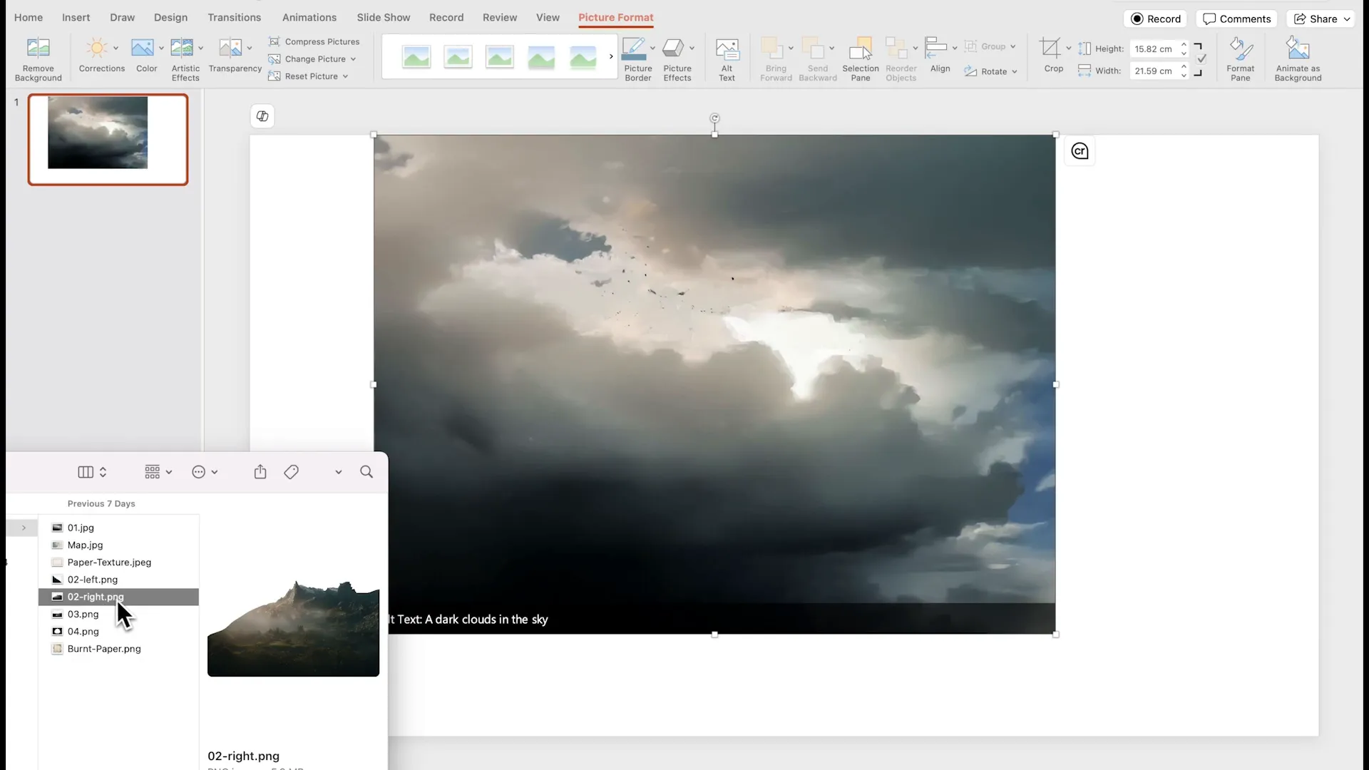The width and height of the screenshot is (1369, 770).
Task: Select Paper-Texture.jpeg file
Action: point(118,563)
